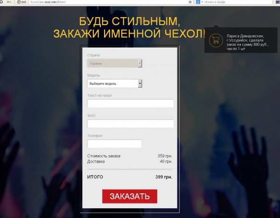Click the Веб badge beside address bar

coord(21,2)
